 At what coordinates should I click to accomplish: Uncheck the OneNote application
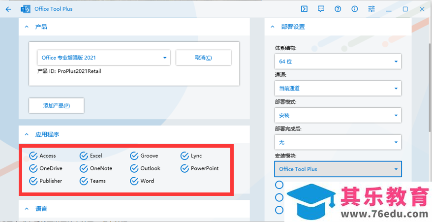(x=84, y=168)
